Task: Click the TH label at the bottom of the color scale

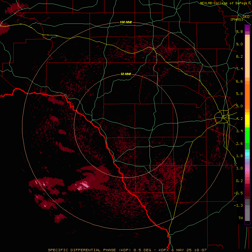Action: tap(241, 218)
